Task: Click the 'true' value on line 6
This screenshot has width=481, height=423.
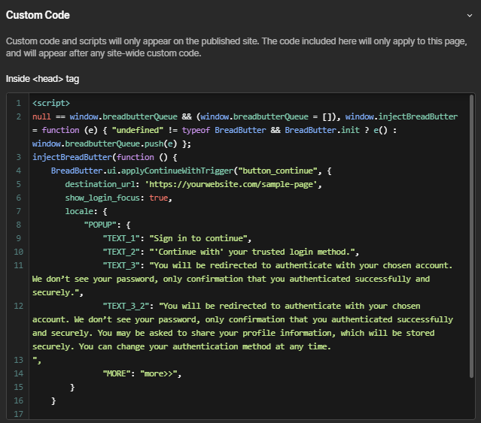Action: coord(159,198)
